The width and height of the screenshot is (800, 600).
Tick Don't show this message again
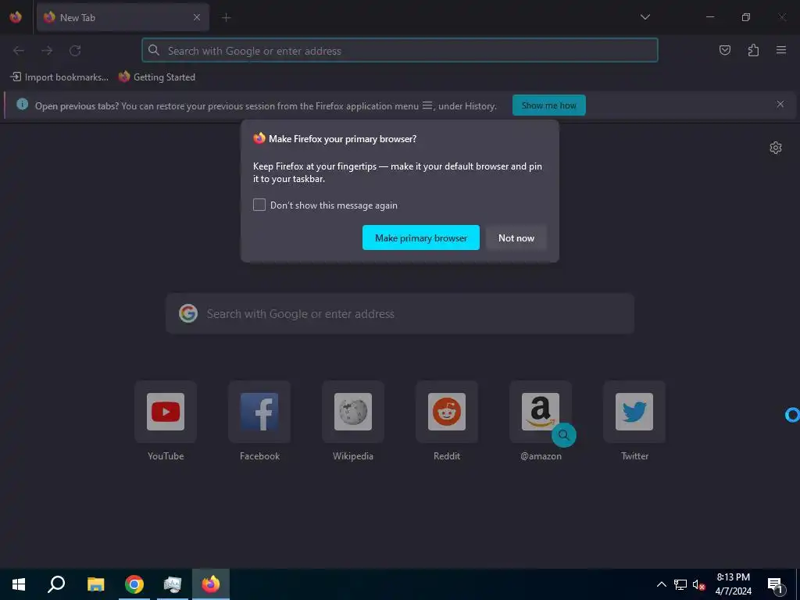259,205
